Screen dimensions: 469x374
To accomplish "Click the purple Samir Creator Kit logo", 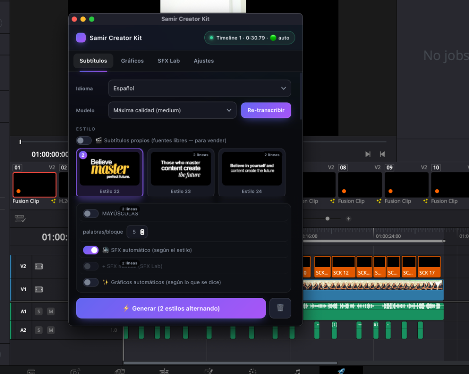I will [x=81, y=38].
